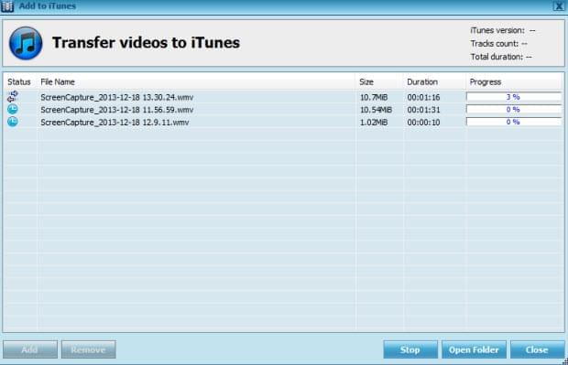
Task: Close the Add to iTunes dialog with X
Action: (559, 5)
